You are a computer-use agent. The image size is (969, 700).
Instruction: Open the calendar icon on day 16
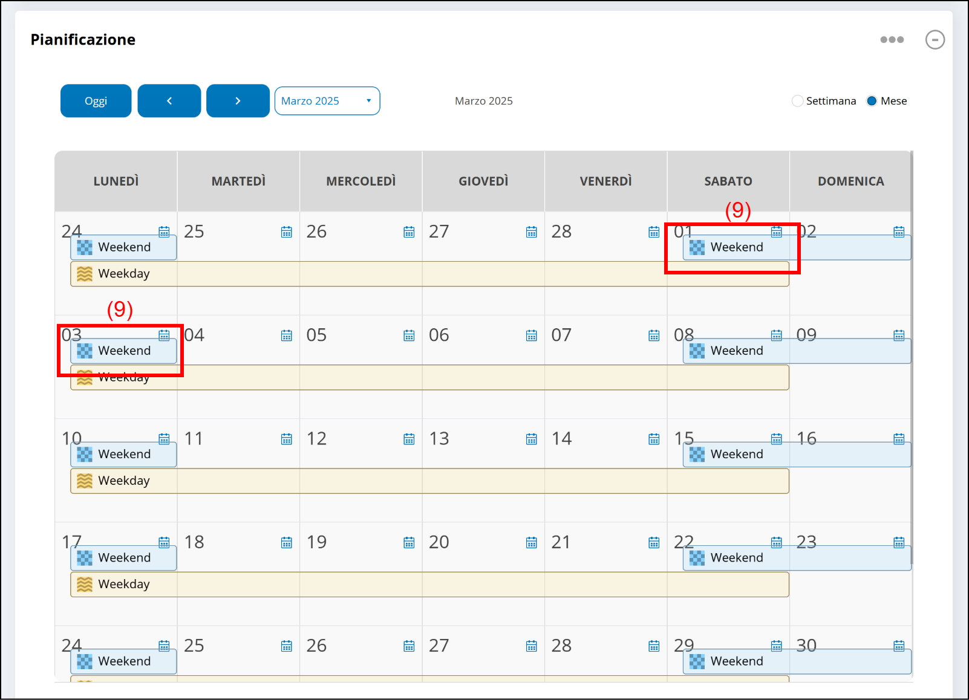coord(899,439)
